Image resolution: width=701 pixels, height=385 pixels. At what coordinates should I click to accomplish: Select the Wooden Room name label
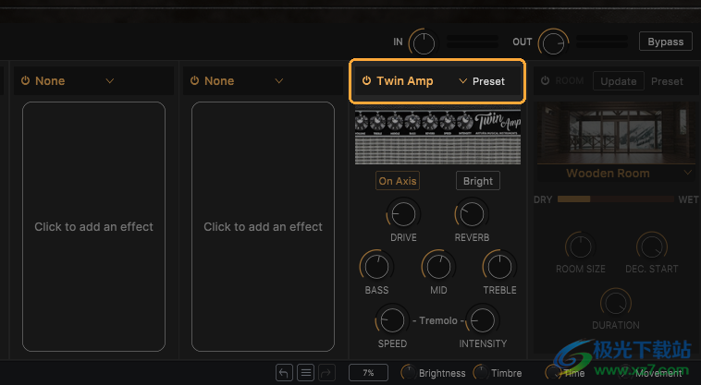[x=608, y=173]
